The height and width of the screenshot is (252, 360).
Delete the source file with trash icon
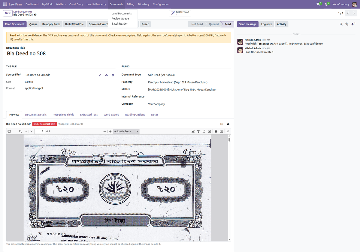(113, 75)
